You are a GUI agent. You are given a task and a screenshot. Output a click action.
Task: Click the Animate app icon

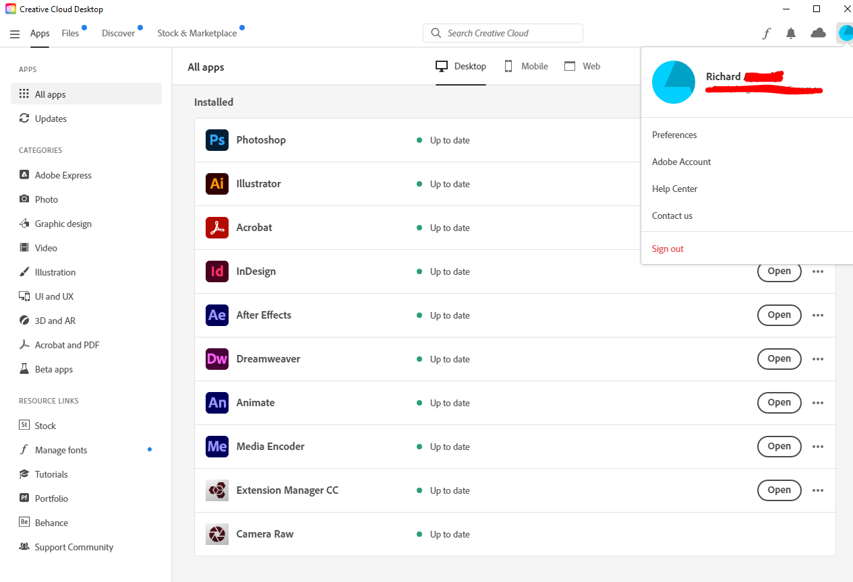coord(217,403)
